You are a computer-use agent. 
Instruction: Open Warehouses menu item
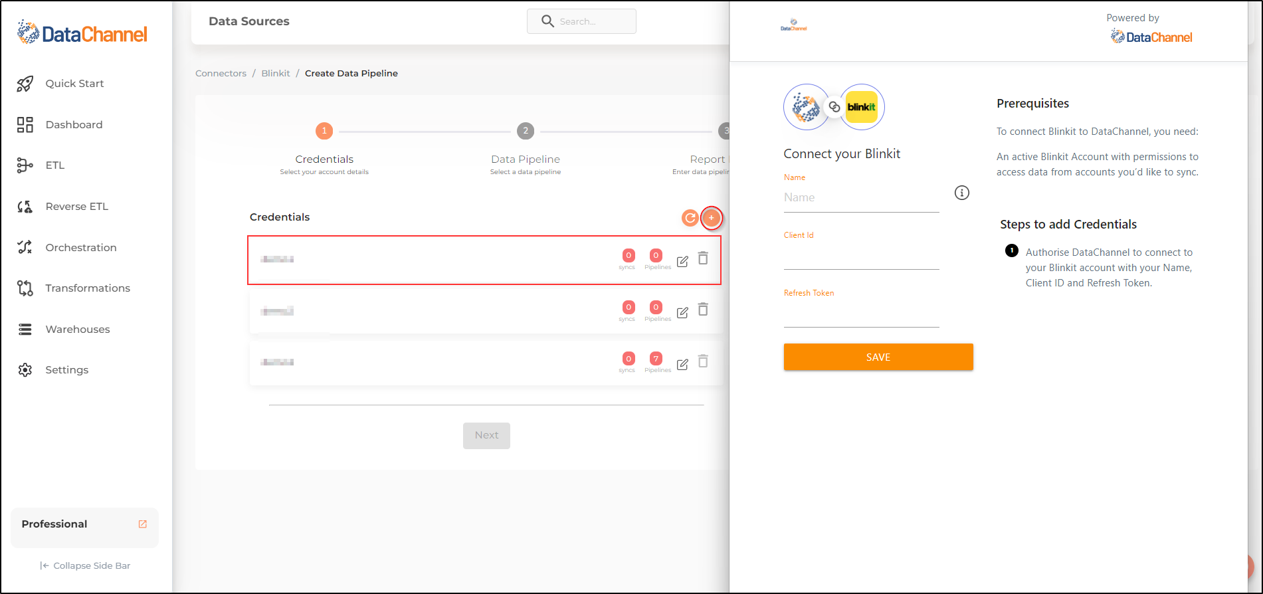point(78,330)
